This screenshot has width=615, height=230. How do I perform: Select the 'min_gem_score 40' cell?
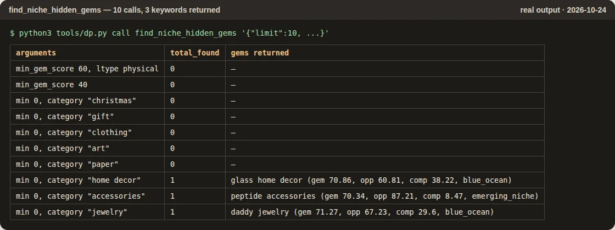pos(87,85)
